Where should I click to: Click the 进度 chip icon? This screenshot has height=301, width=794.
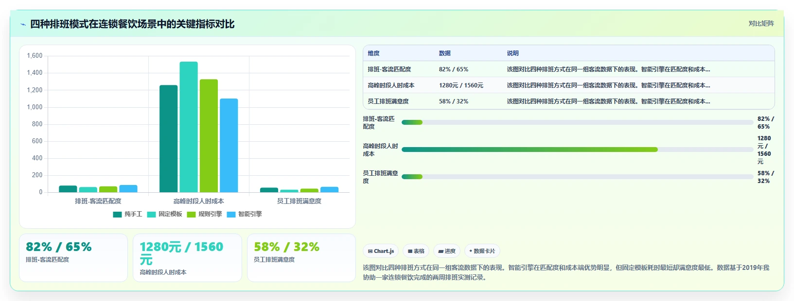pos(441,251)
